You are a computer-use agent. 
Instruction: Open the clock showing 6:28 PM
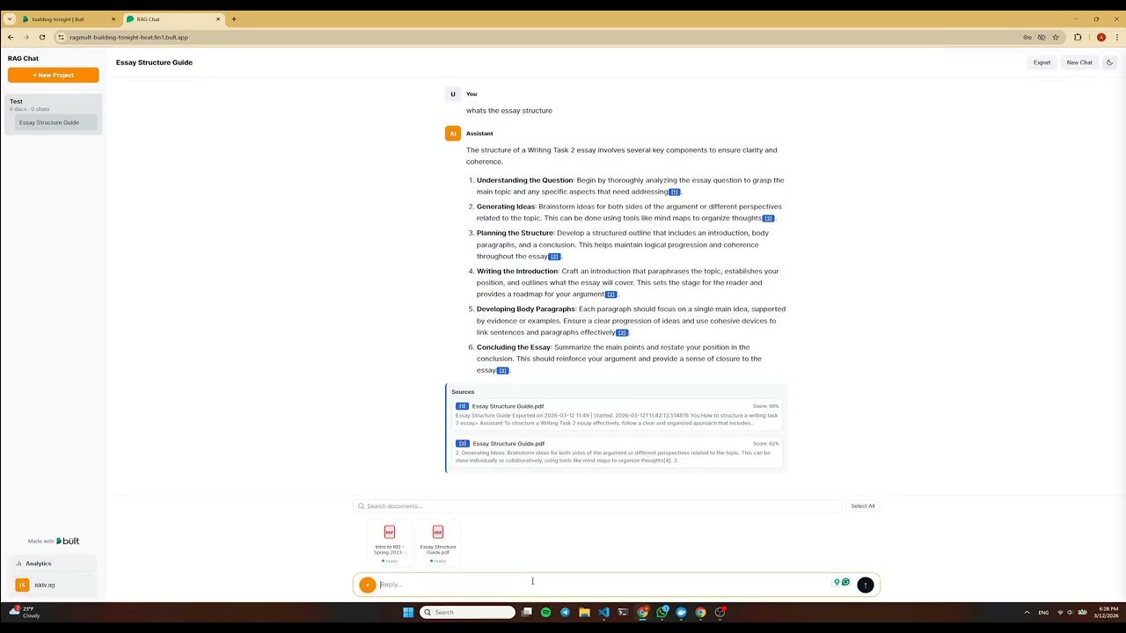pyautogui.click(x=1107, y=612)
